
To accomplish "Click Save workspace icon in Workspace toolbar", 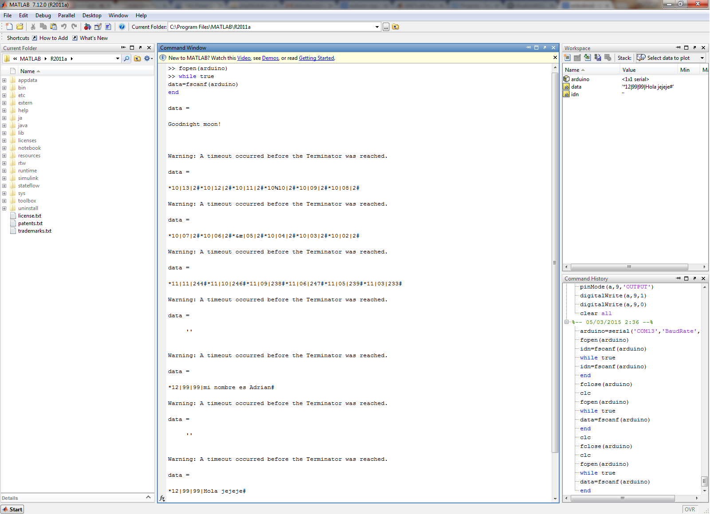I will pyautogui.click(x=598, y=58).
